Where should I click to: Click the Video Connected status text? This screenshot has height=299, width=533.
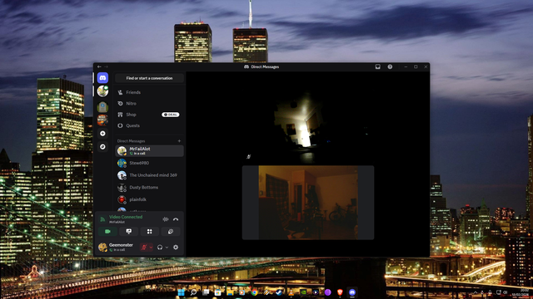pyautogui.click(x=126, y=217)
